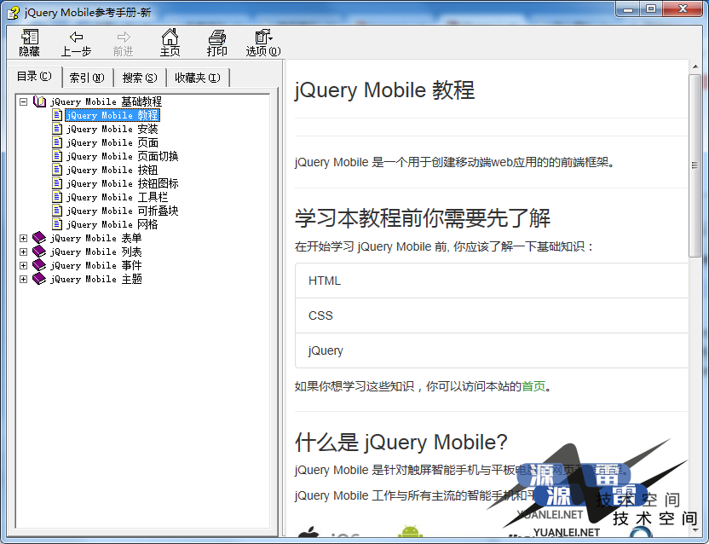Go back with the 上一步 arrow
The height and width of the screenshot is (544, 709).
76,38
